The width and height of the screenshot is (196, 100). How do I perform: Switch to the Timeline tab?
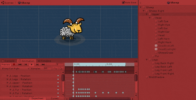click(45, 61)
